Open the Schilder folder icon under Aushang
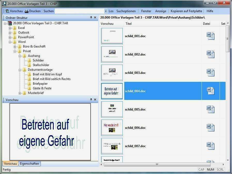The height and width of the screenshot is (174, 232). tap(29, 60)
